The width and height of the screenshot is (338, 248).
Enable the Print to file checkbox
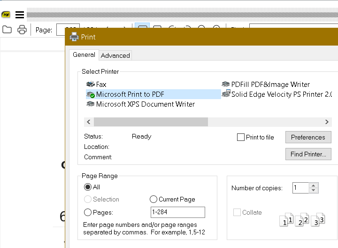240,137
